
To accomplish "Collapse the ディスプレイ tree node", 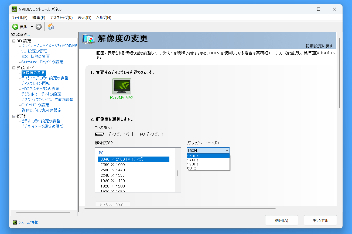I will tap(14, 68).
